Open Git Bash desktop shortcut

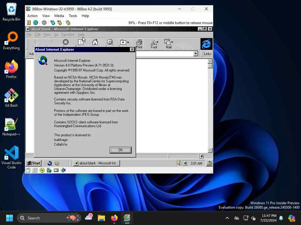tap(11, 98)
